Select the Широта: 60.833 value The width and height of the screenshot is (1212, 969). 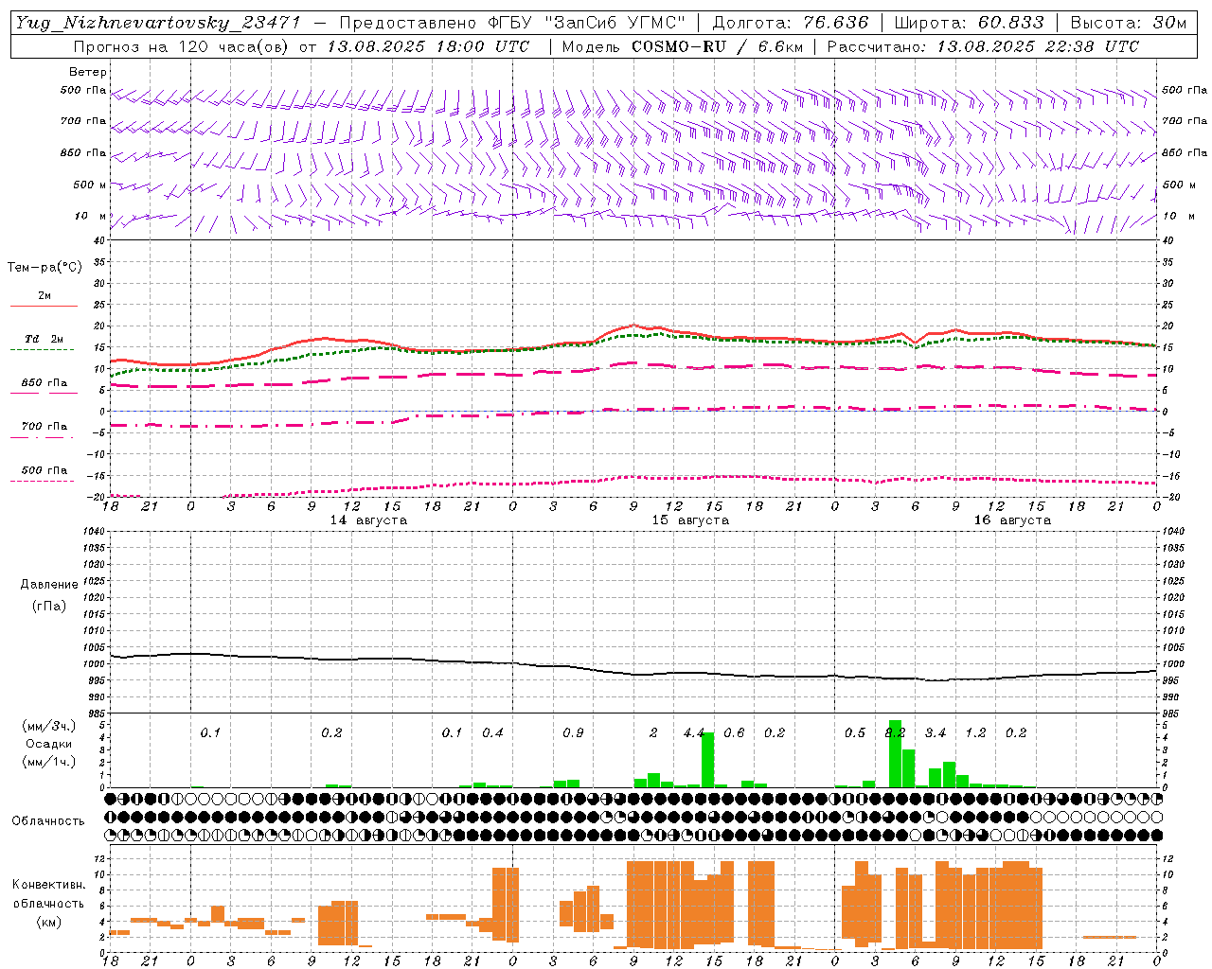click(970, 23)
